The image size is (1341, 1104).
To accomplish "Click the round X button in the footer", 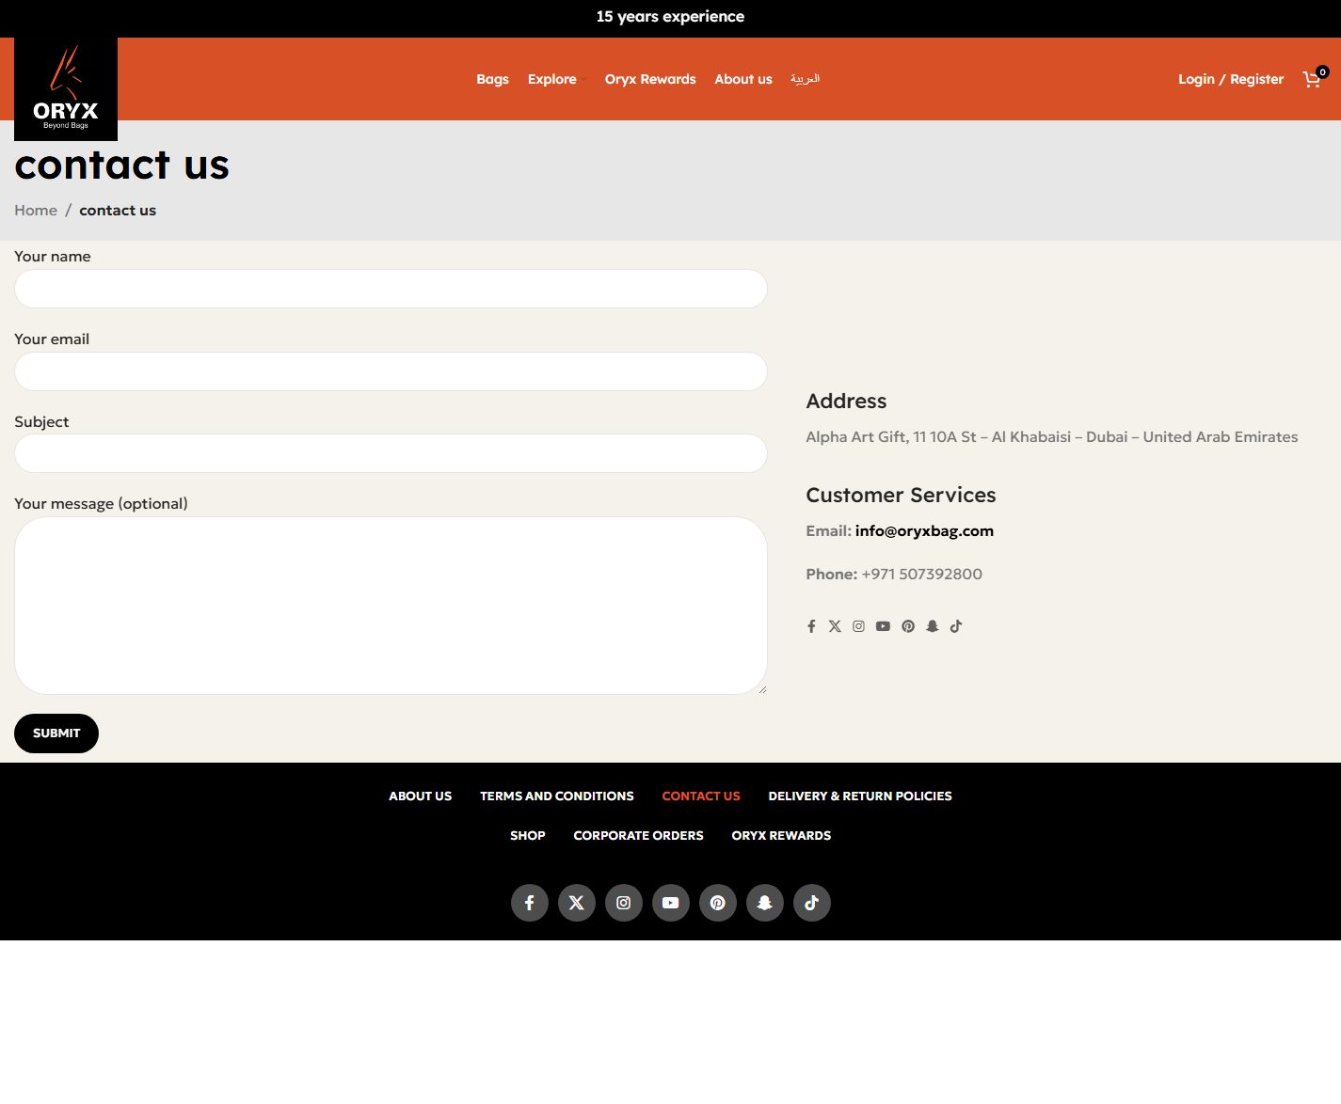I will (x=577, y=903).
